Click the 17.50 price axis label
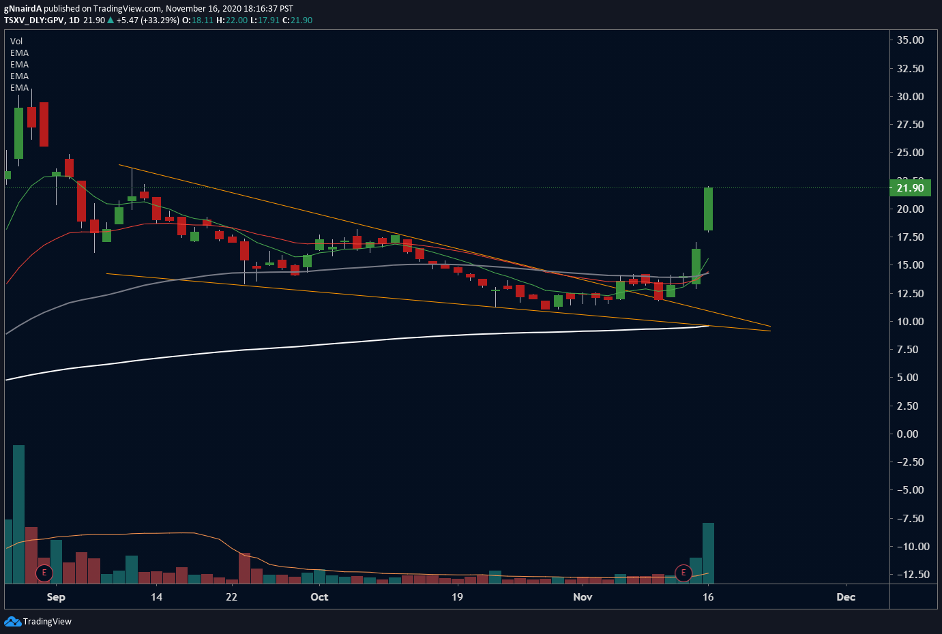942x634 pixels. point(910,237)
